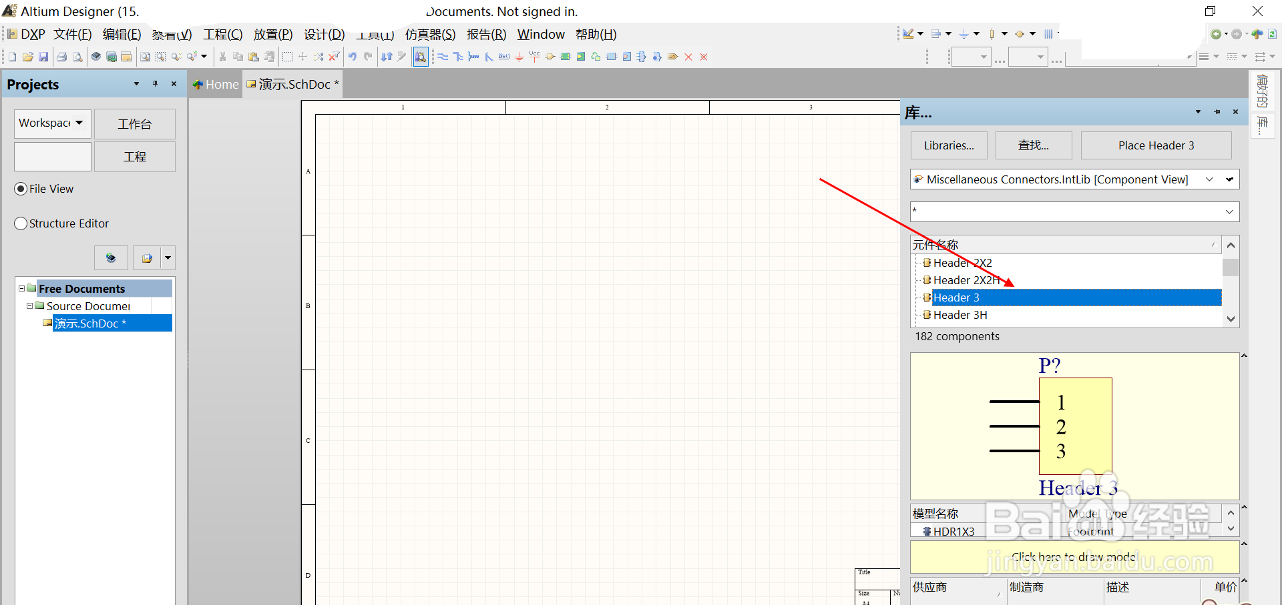
Task: Open dropdown beside Projects panel folder icon
Action: [168, 257]
